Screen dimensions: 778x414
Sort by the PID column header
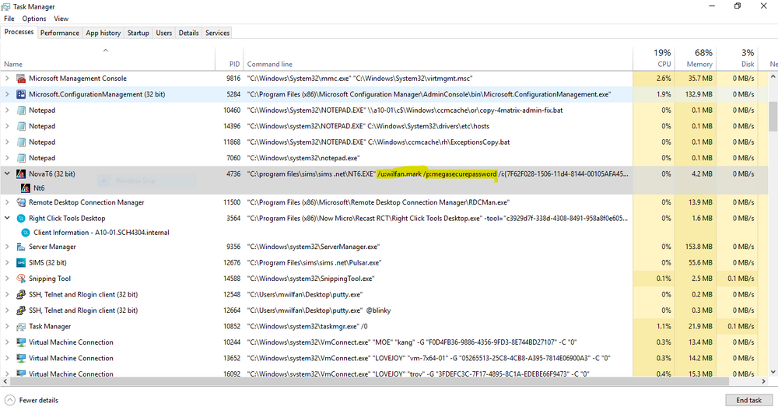click(230, 58)
